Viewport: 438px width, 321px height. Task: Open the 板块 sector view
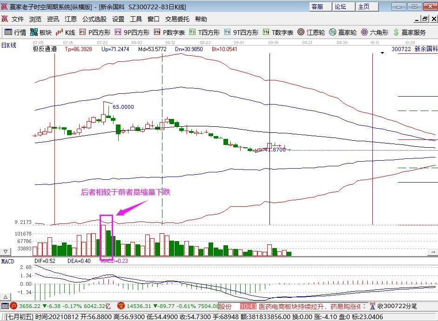tap(41, 33)
